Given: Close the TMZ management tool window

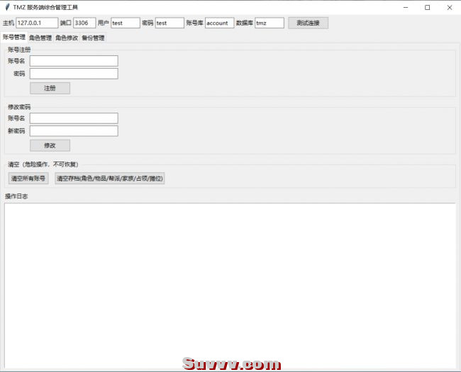Looking at the screenshot, I should (450, 8).
